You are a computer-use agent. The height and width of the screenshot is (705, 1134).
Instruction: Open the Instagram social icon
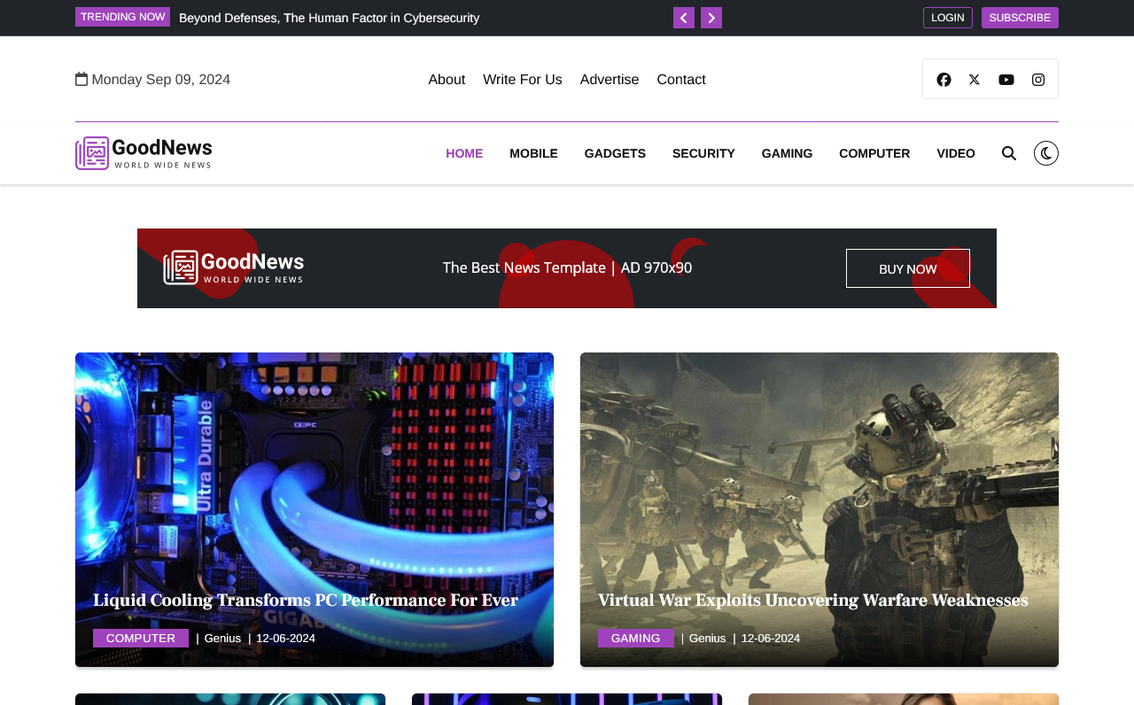pyautogui.click(x=1038, y=80)
